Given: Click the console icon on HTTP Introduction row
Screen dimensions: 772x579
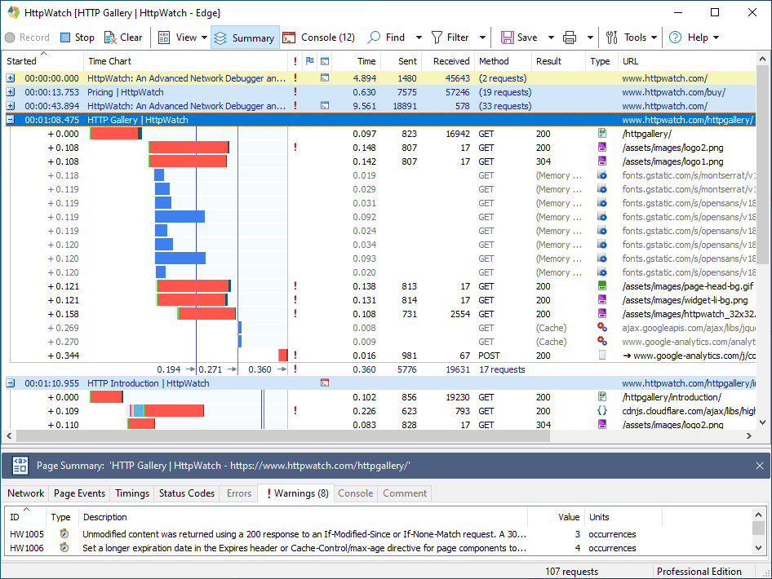Looking at the screenshot, I should pyautogui.click(x=325, y=382).
